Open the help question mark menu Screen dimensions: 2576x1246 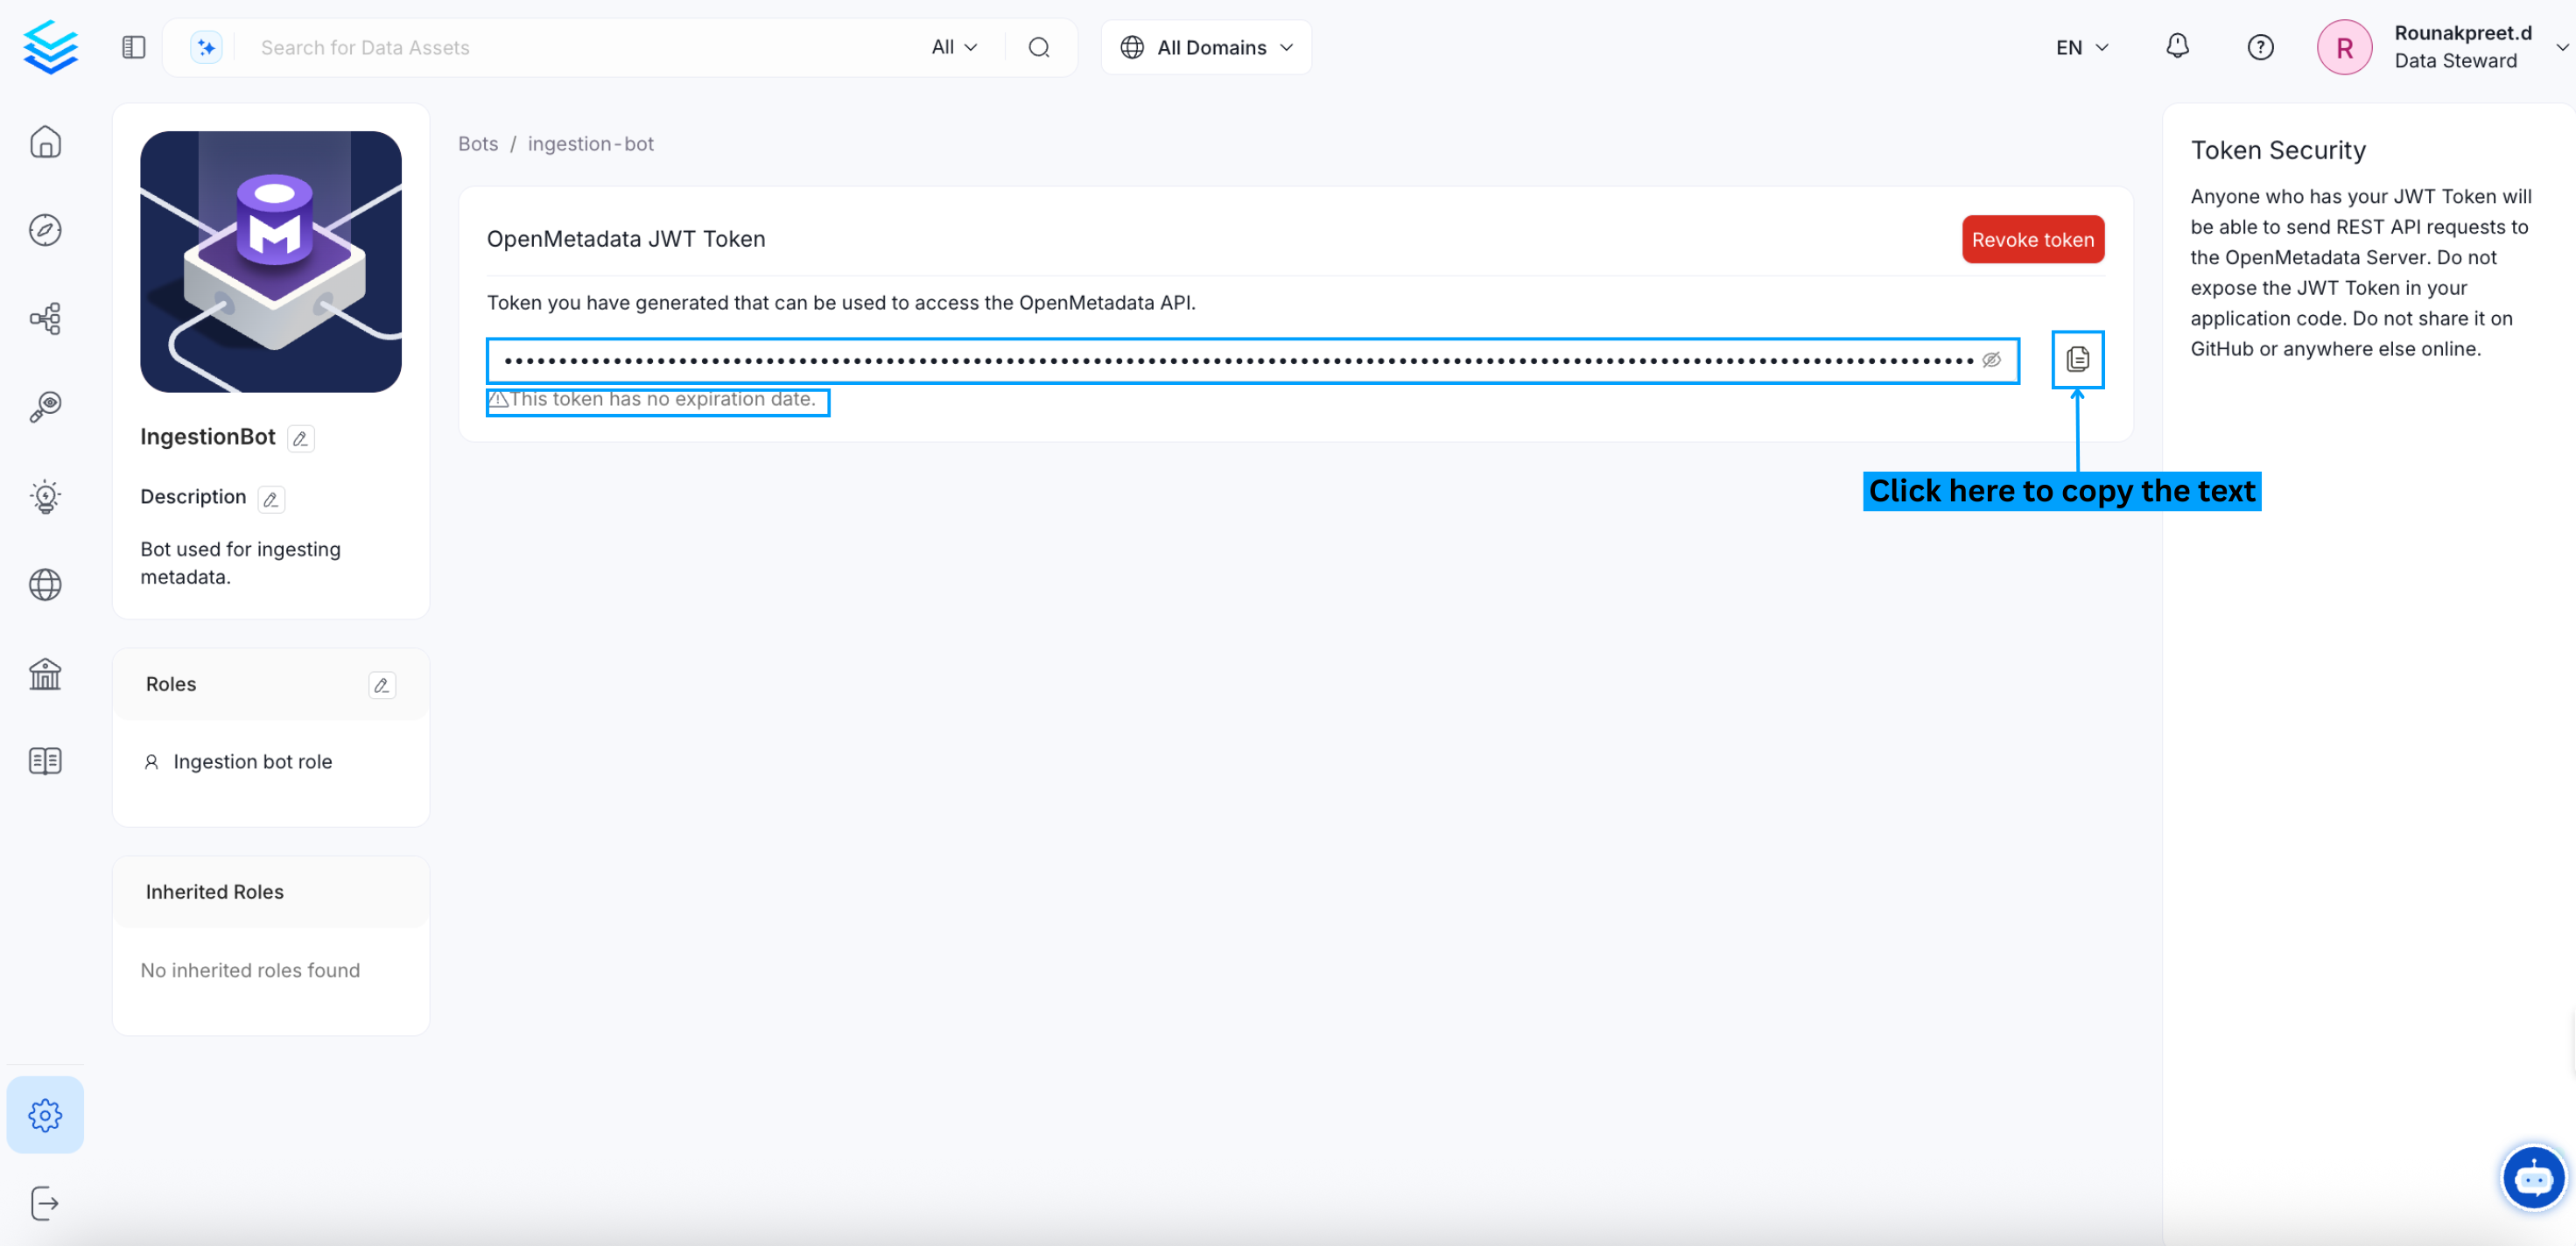coord(2260,47)
